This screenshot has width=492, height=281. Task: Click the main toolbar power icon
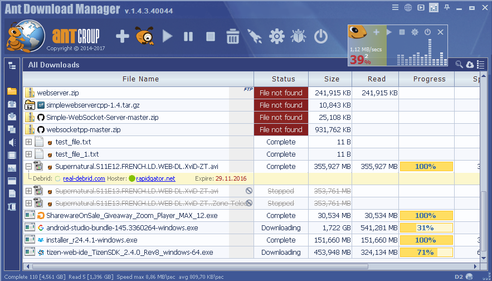click(321, 36)
